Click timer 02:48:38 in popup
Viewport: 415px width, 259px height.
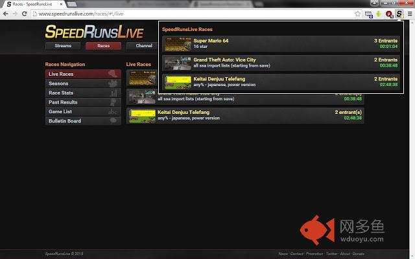pos(388,85)
